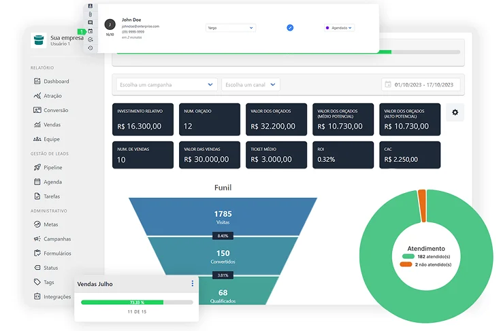Click the three-dot menu on the Vendas Julho card
This screenshot has width=501, height=331.
[x=192, y=283]
